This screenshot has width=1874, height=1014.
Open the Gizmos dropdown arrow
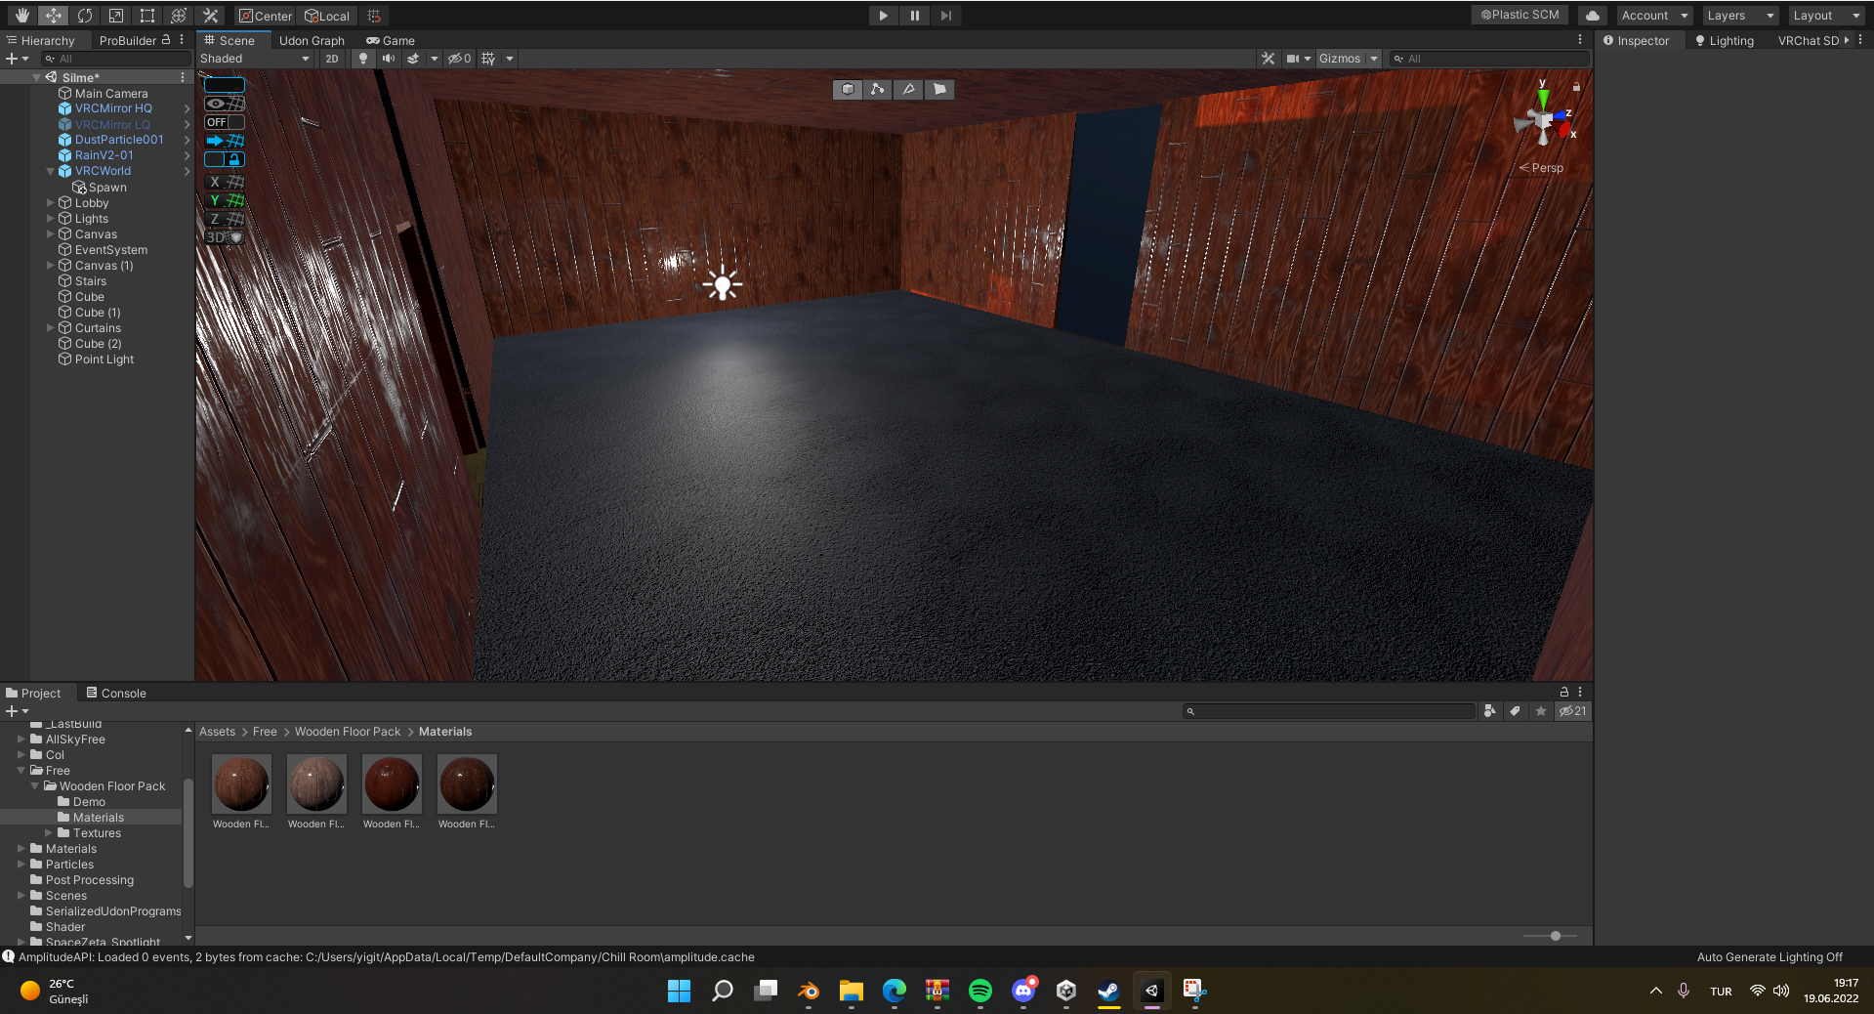(1374, 59)
